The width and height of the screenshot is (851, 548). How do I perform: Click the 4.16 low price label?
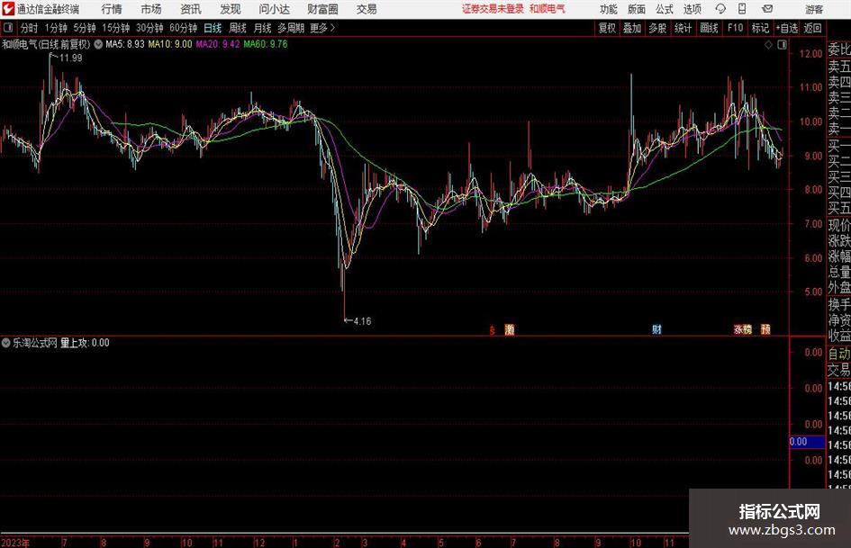click(x=363, y=321)
